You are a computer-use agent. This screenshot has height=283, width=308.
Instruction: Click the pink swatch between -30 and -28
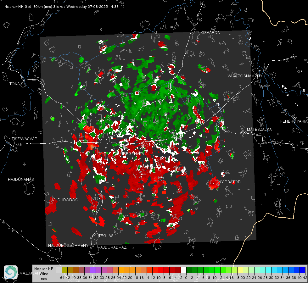pyautogui.click(x=104, y=270)
